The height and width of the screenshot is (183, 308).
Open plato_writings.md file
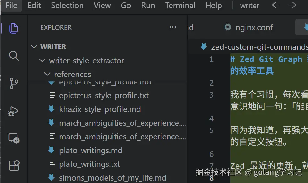[91, 151]
